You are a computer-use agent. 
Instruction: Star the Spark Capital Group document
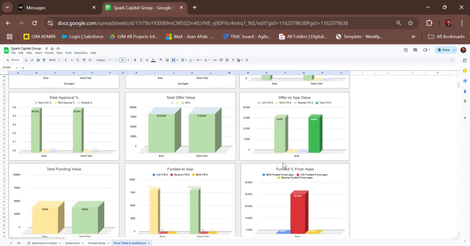(x=47, y=48)
